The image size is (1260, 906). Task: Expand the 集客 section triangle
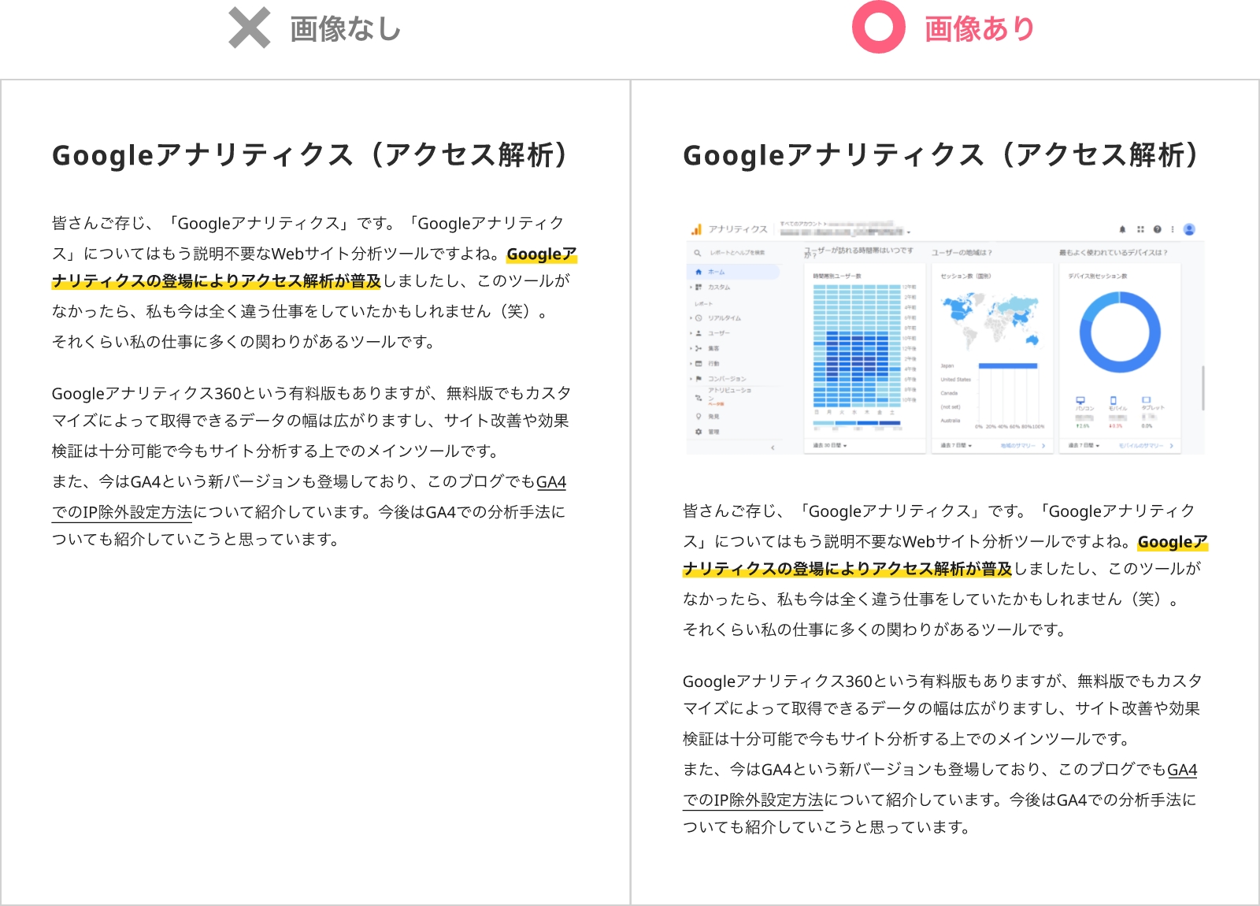point(691,348)
